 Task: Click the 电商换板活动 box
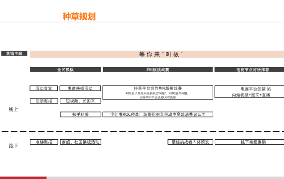[x=80, y=88]
